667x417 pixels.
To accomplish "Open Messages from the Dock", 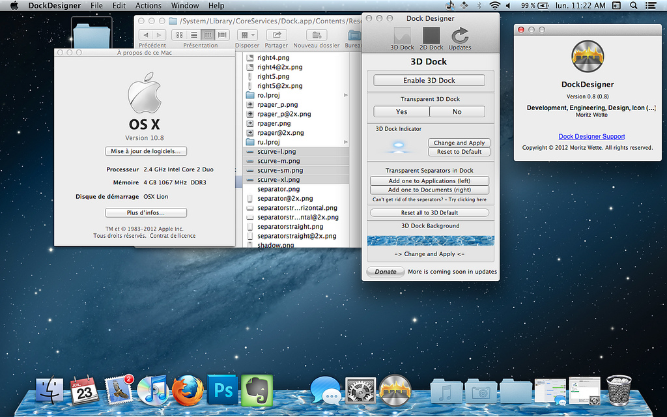I will click(326, 390).
